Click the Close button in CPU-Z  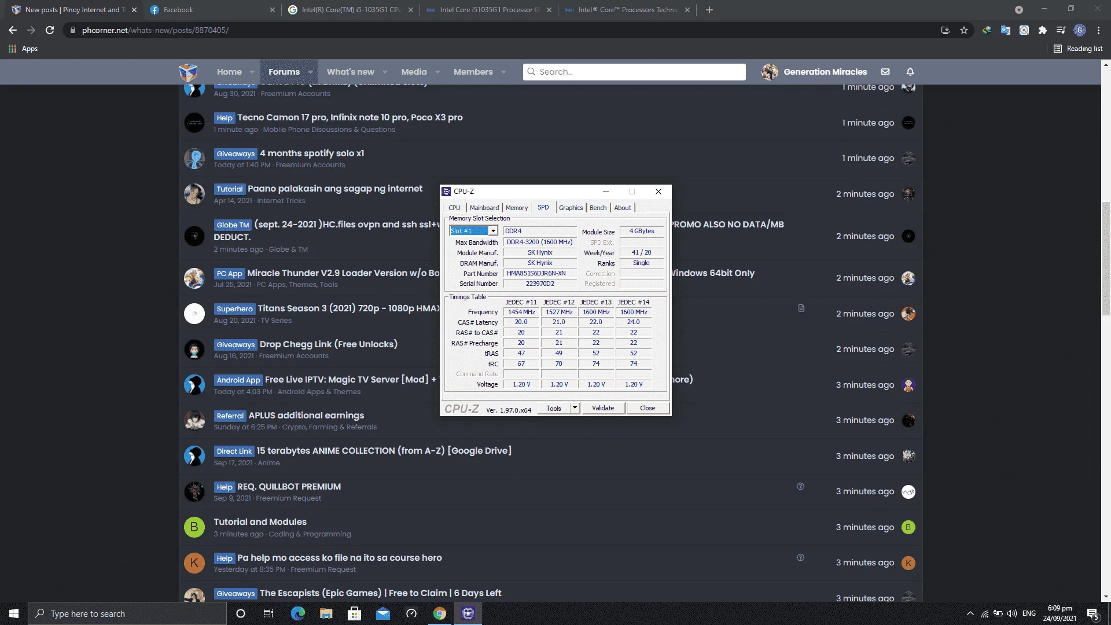click(648, 408)
